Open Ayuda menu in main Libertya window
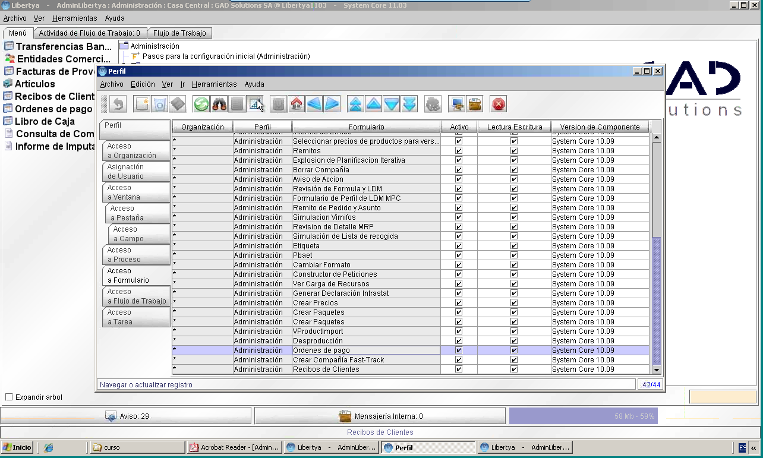This screenshot has width=763, height=458. pos(115,18)
